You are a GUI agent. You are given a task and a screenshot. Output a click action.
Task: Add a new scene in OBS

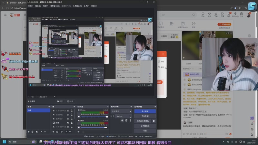[29, 132]
